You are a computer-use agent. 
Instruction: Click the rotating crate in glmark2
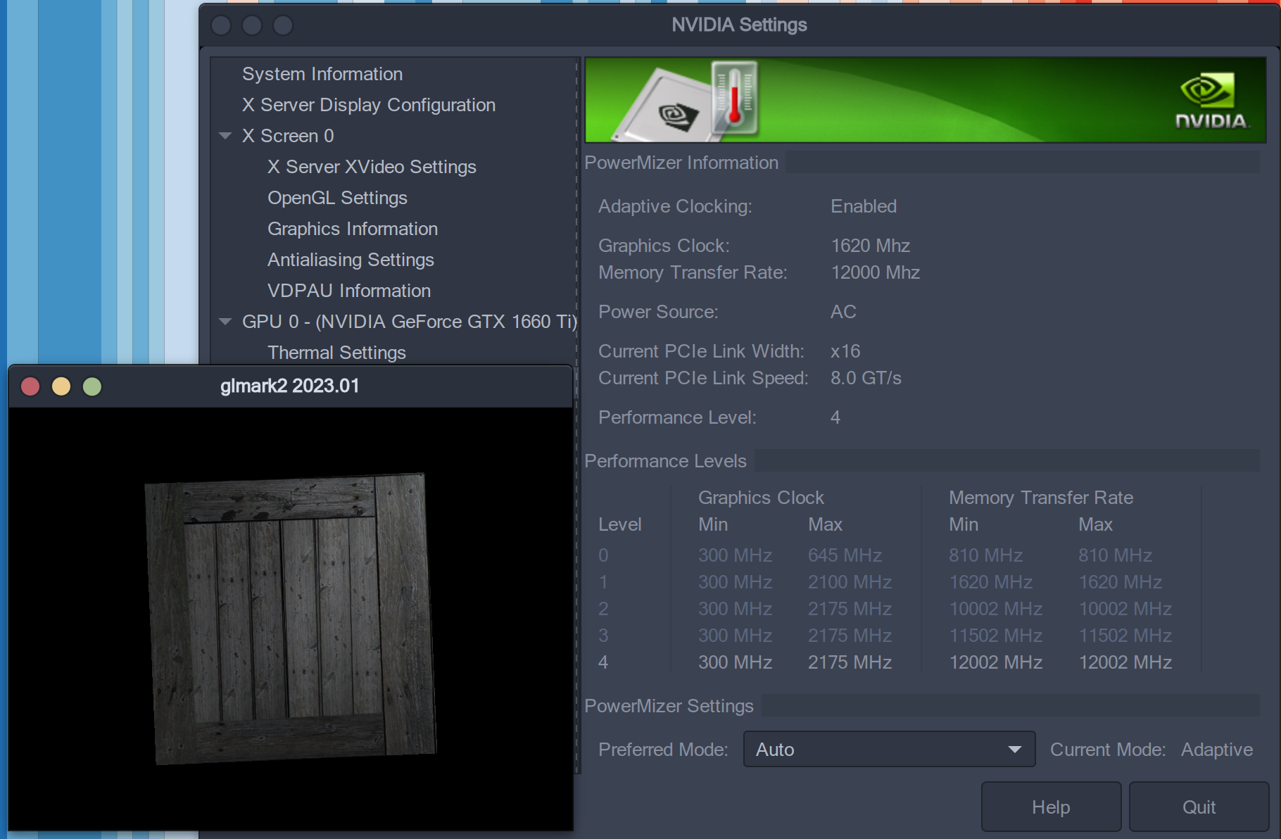[290, 619]
